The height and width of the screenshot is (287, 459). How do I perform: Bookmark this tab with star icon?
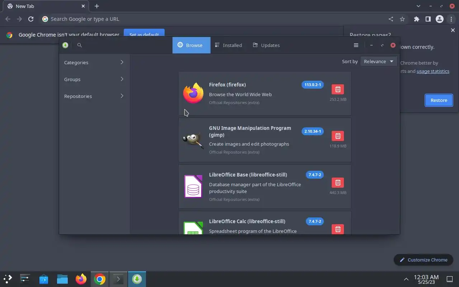pyautogui.click(x=402, y=19)
